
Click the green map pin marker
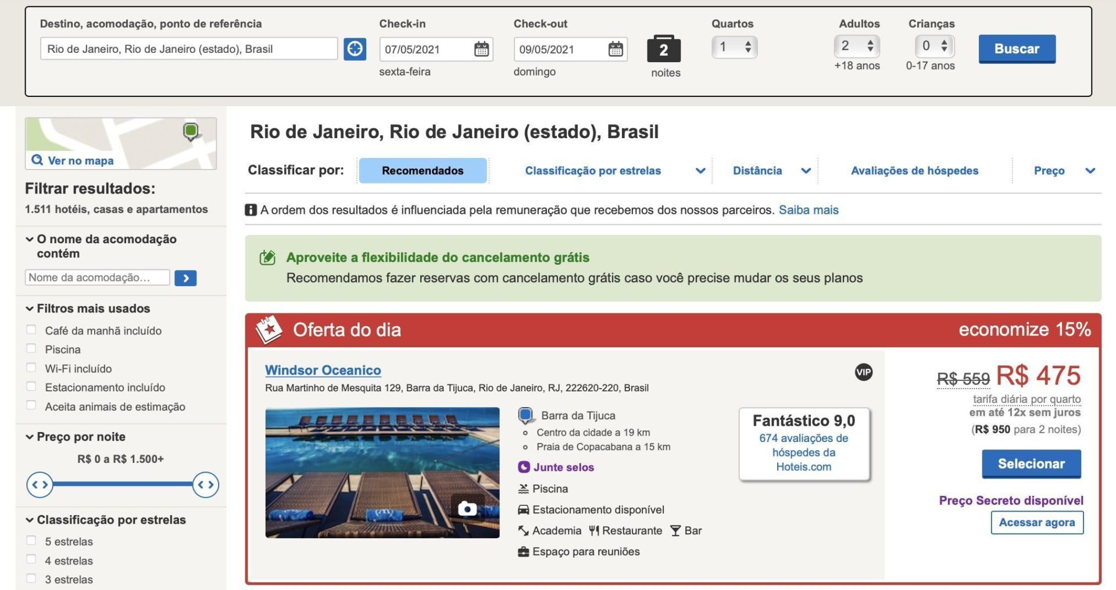[x=191, y=132]
